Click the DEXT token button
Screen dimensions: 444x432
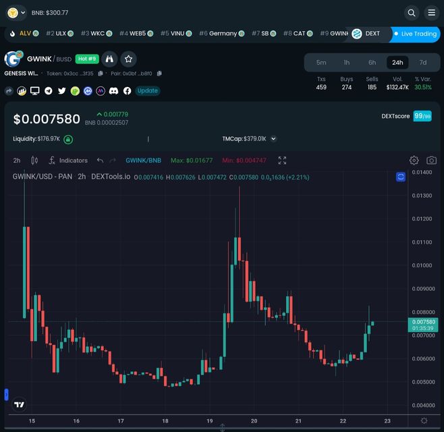pyautogui.click(x=366, y=34)
